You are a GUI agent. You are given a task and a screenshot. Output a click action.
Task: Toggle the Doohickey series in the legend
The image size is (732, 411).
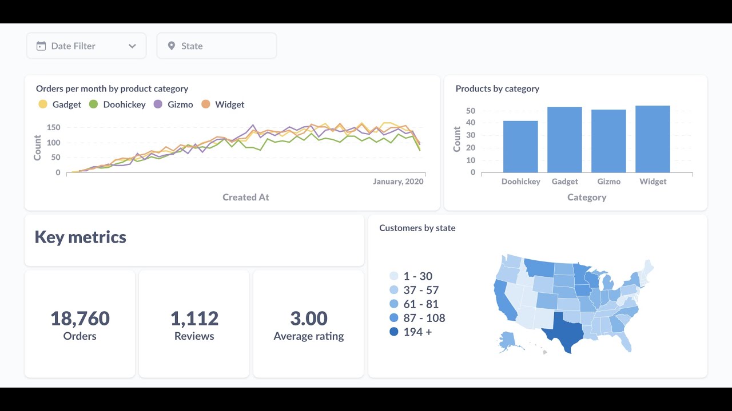click(117, 104)
